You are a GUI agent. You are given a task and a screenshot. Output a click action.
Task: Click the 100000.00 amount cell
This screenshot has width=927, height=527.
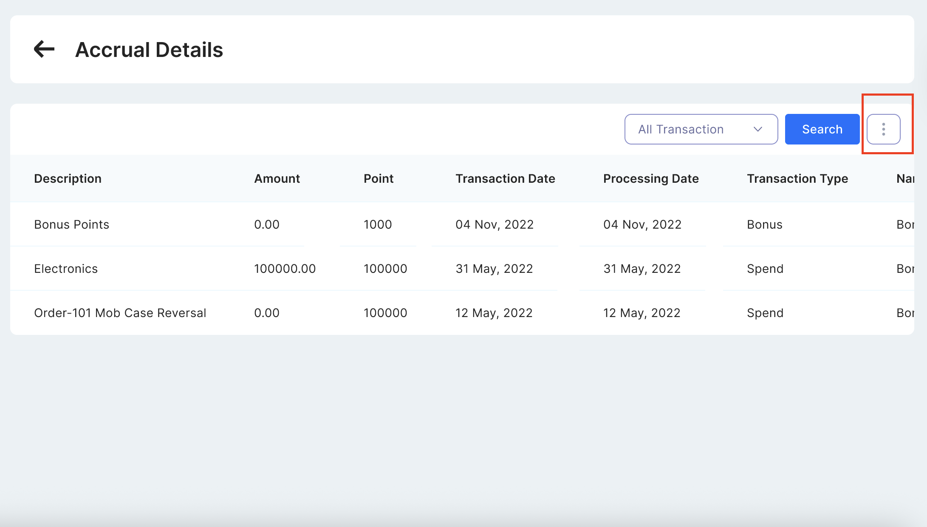[285, 269]
